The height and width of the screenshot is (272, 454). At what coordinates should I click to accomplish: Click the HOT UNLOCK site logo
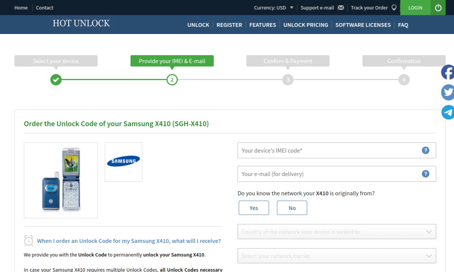click(81, 23)
